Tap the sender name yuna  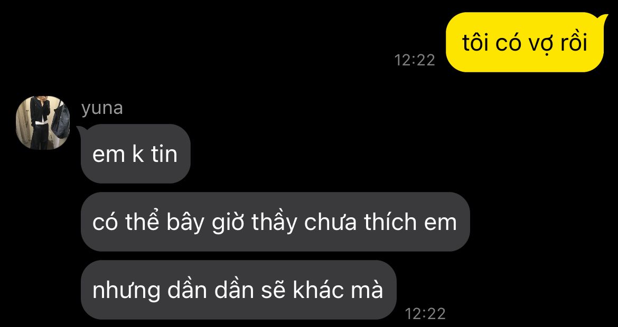point(102,108)
